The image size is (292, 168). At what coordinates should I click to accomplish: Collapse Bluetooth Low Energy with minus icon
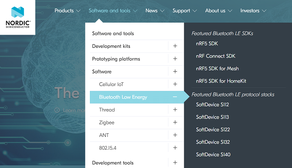click(x=175, y=97)
